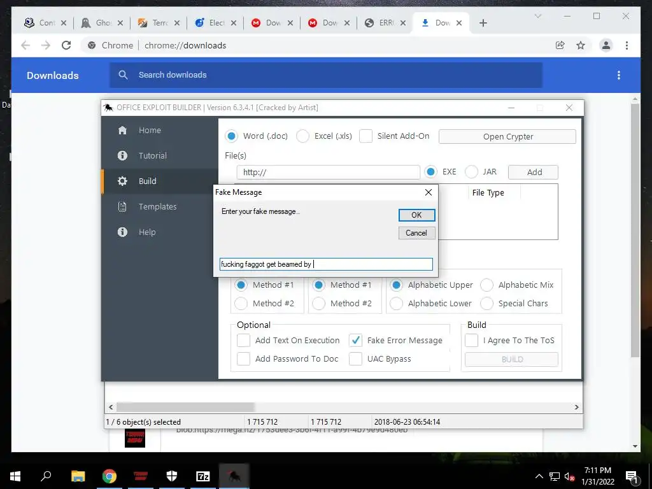Viewport: 652px width, 489px height.
Task: Bookmark this page with the star icon
Action: pos(581,45)
